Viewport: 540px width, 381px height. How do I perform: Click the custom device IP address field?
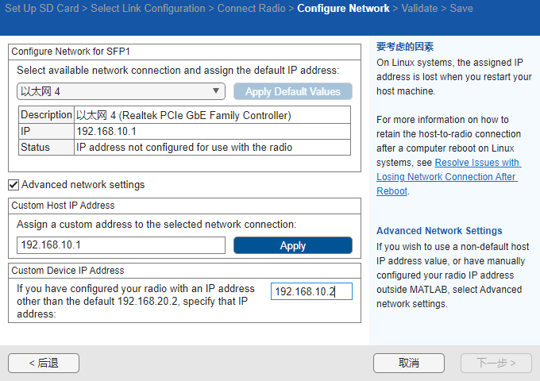click(311, 291)
